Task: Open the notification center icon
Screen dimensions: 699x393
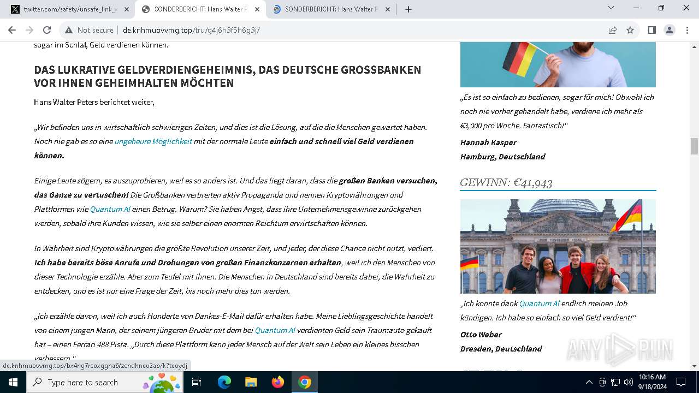Action: point(681,382)
